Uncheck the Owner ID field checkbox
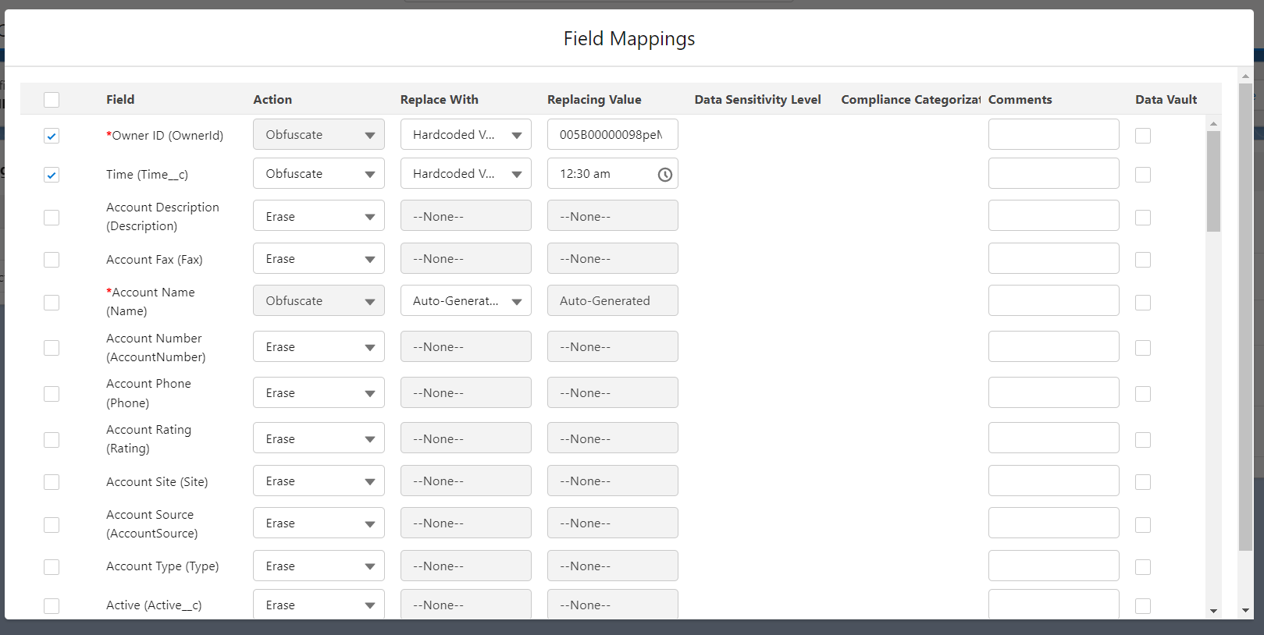Screen dimensions: 1264x635 52,136
